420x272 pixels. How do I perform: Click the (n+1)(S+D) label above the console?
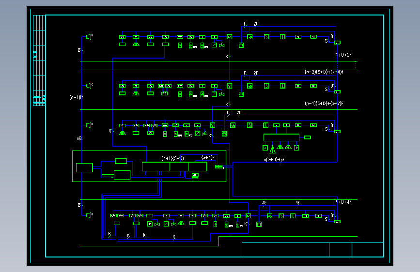coord(173,158)
